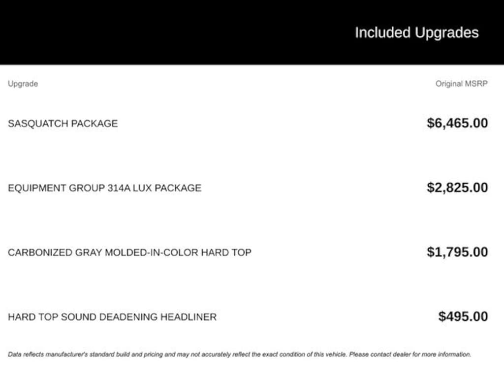Click the word "dealer" in the disclaimer

[x=402, y=354]
